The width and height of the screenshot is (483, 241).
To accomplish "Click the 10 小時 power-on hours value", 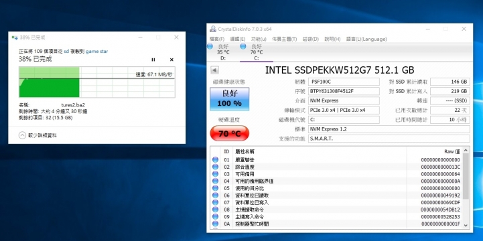I will point(450,120).
